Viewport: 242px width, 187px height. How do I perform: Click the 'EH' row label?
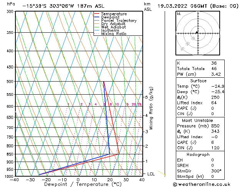click(180, 160)
